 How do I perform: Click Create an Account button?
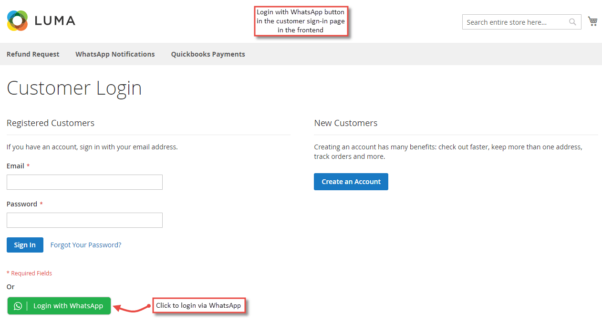tap(351, 182)
